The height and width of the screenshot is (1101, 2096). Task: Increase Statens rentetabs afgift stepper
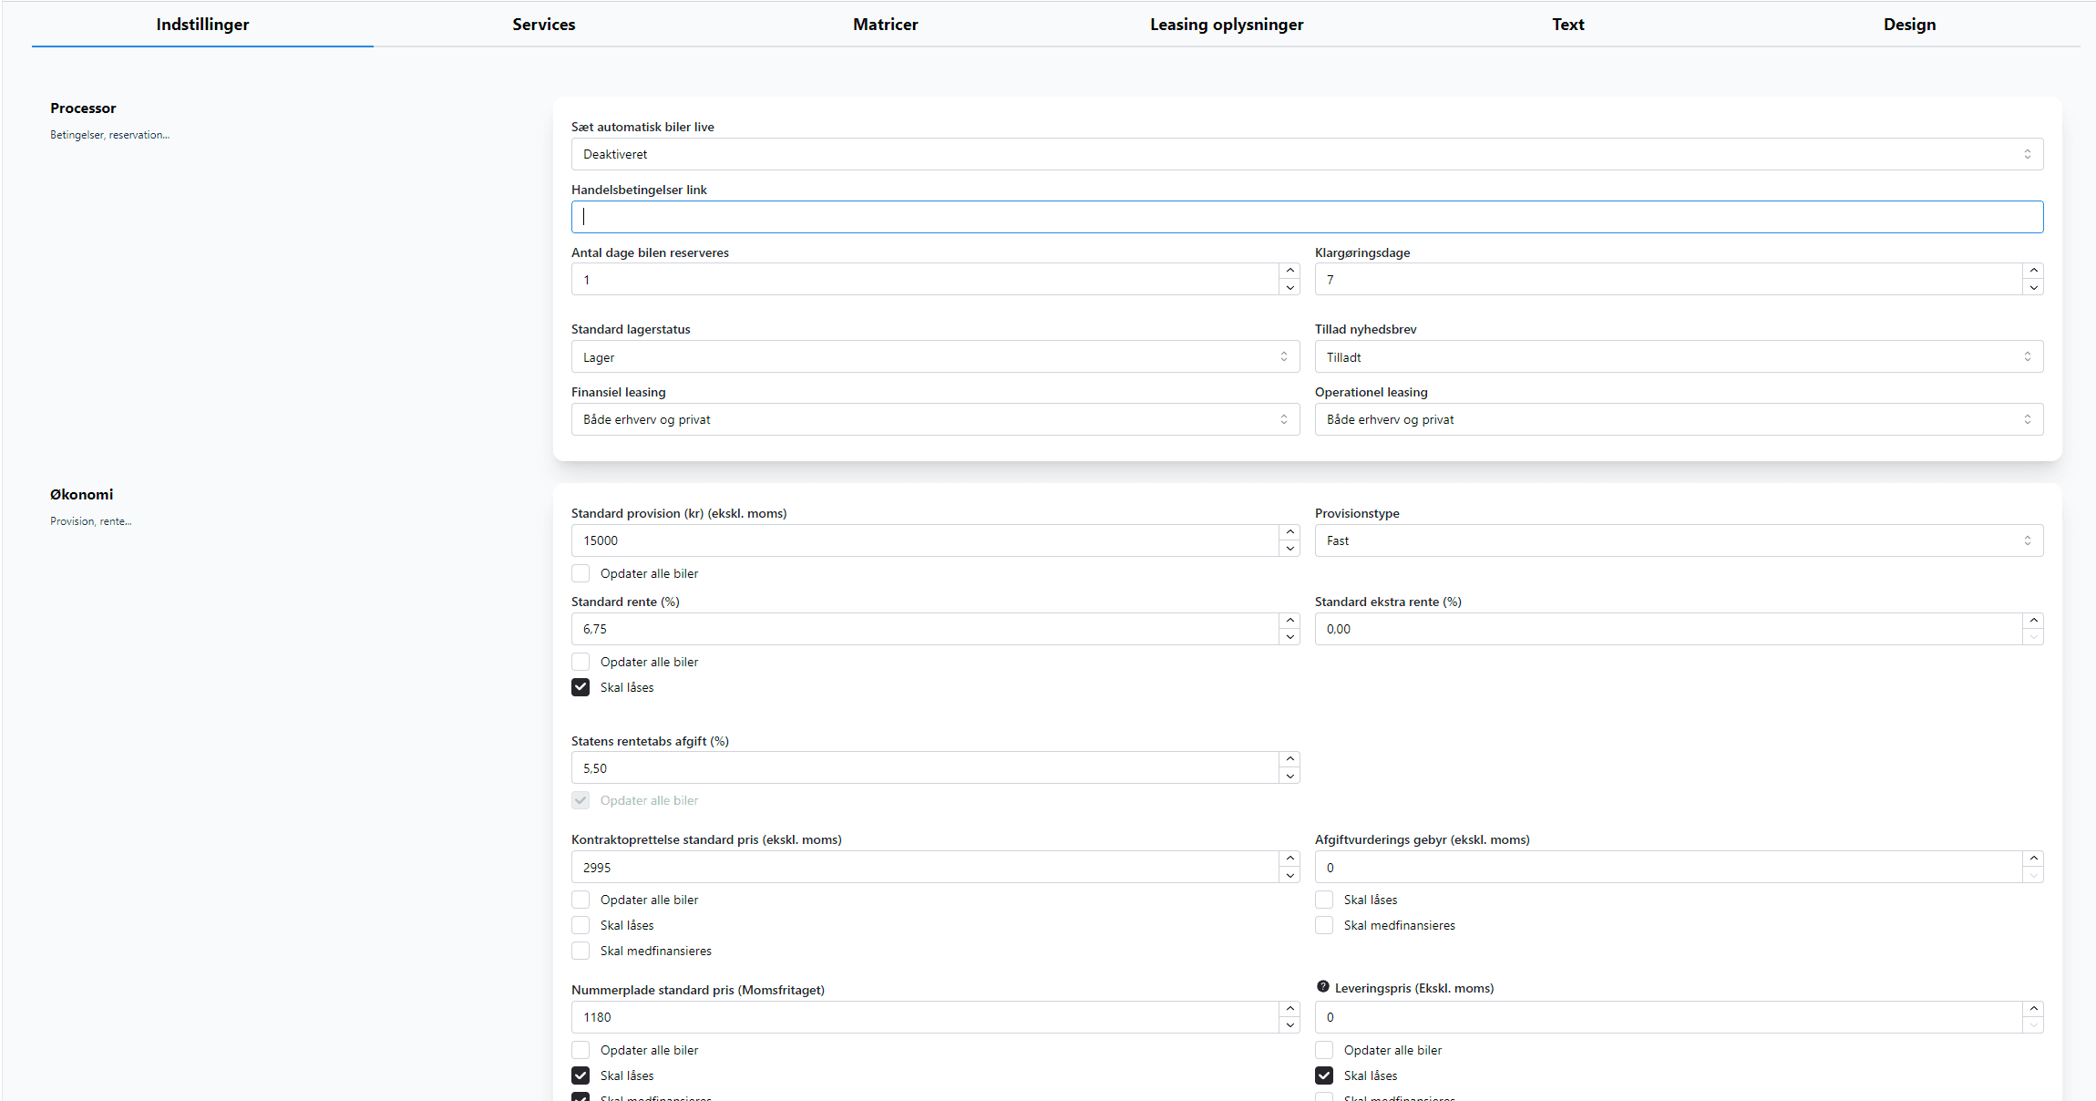tap(1289, 759)
